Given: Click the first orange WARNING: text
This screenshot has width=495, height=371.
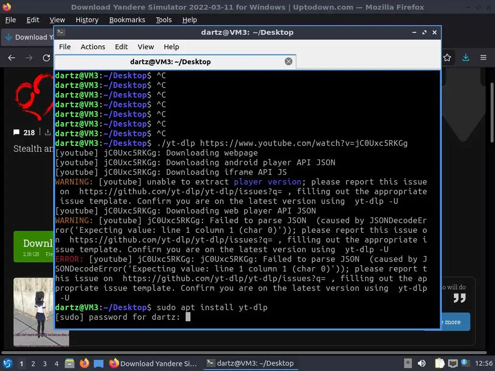Looking at the screenshot, I should point(74,182).
